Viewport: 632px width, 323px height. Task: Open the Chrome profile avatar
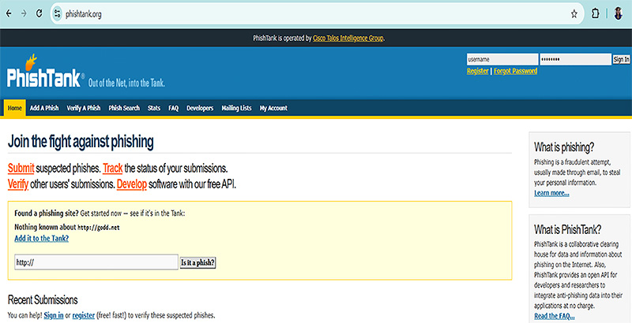619,13
